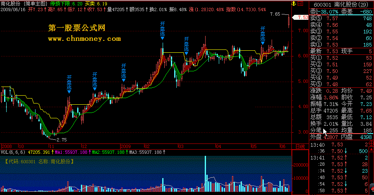This screenshot has width=374, height=195.
Task: Click the 200000 volume axis label
Action: [301, 165]
